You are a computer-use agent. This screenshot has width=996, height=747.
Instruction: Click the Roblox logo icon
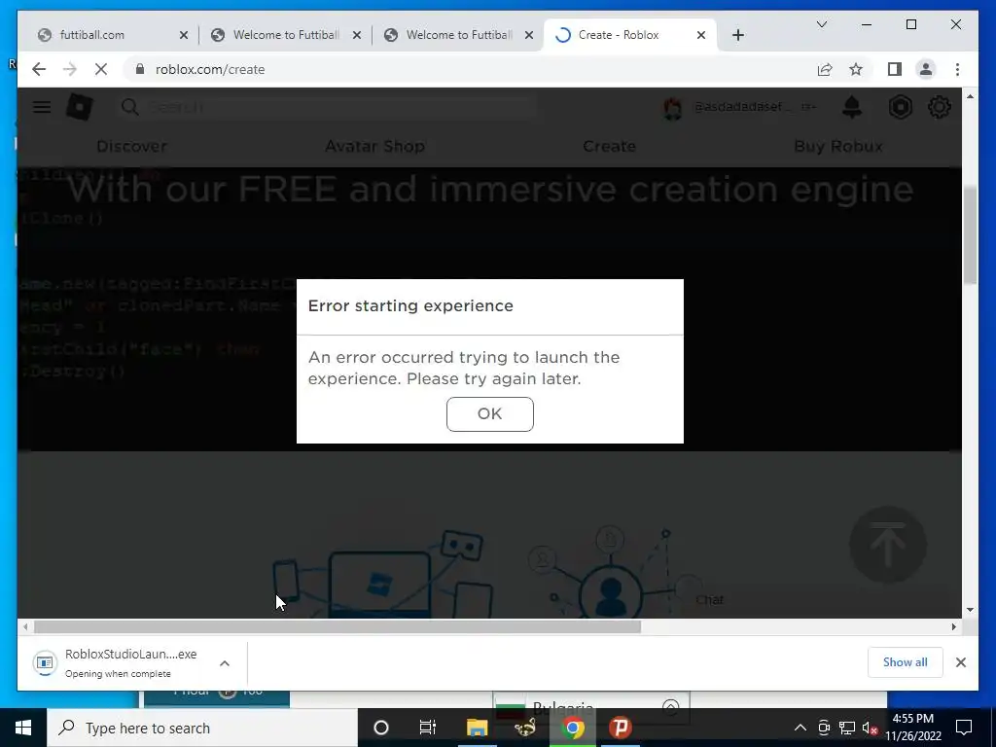click(80, 107)
